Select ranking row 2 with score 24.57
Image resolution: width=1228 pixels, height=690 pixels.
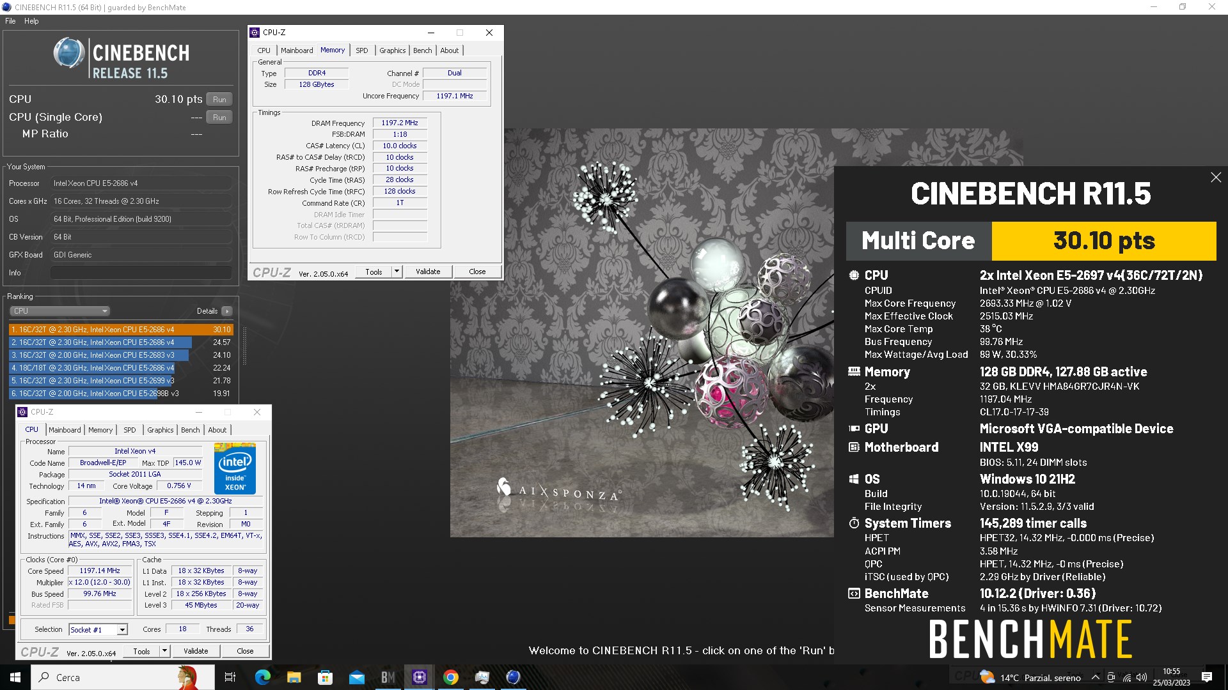tap(121, 342)
